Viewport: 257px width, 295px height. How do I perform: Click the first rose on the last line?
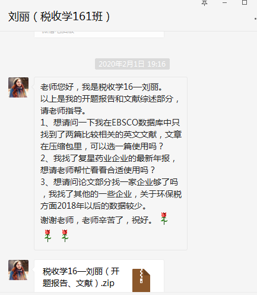[x=47, y=236]
